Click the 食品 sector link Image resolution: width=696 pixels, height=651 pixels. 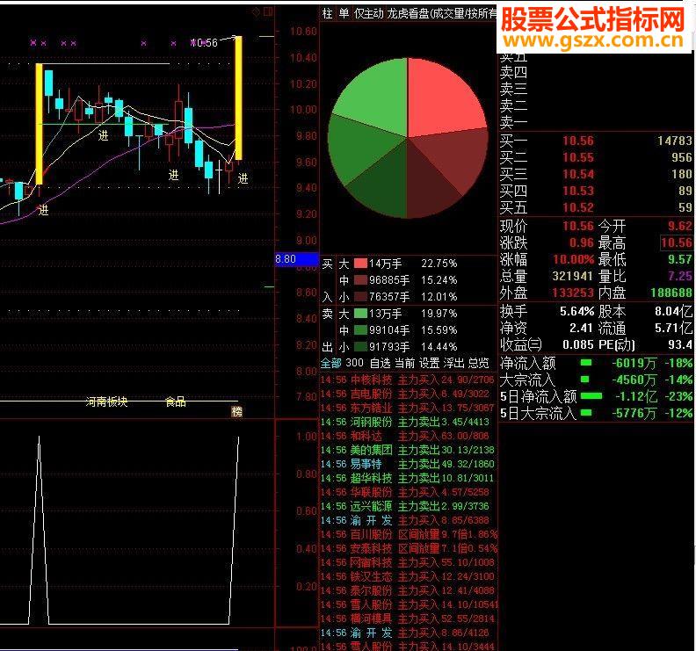(176, 402)
